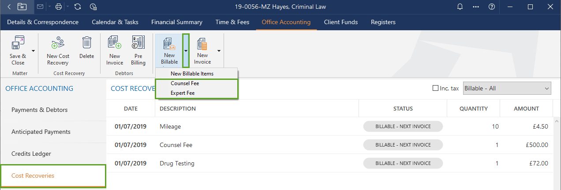Tick the Inc. tax checkbox
The height and width of the screenshot is (190, 561).
(x=436, y=88)
